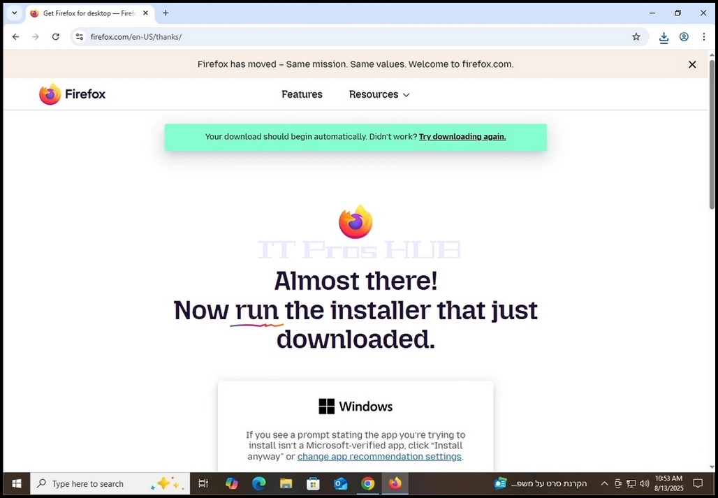718x498 pixels.
Task: Select the Get Firefox for desktop tab
Action: 89,13
